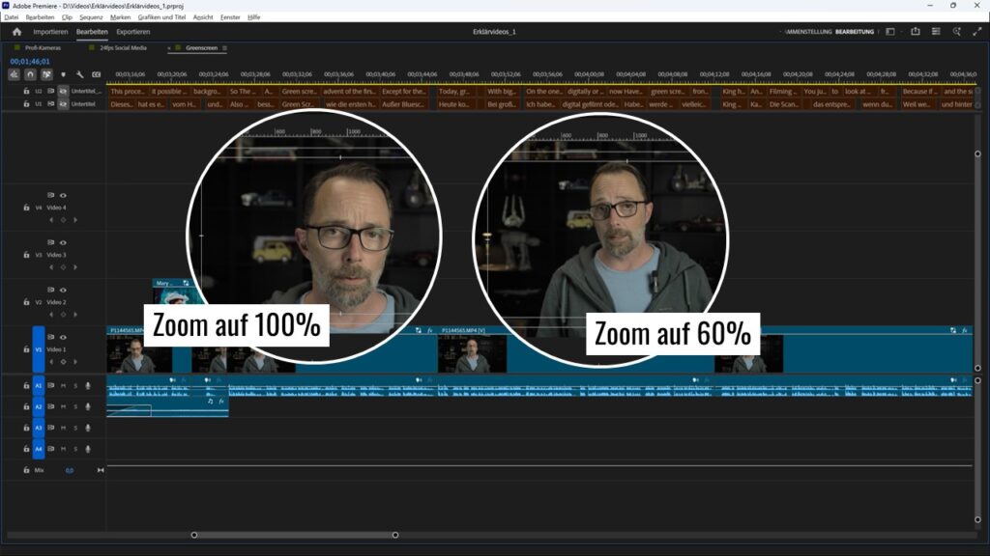Open the Quick Export share icon

tap(915, 32)
